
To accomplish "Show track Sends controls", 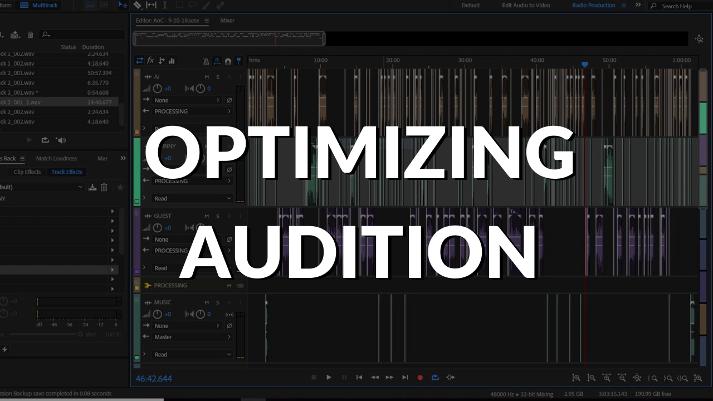I will pos(162,61).
